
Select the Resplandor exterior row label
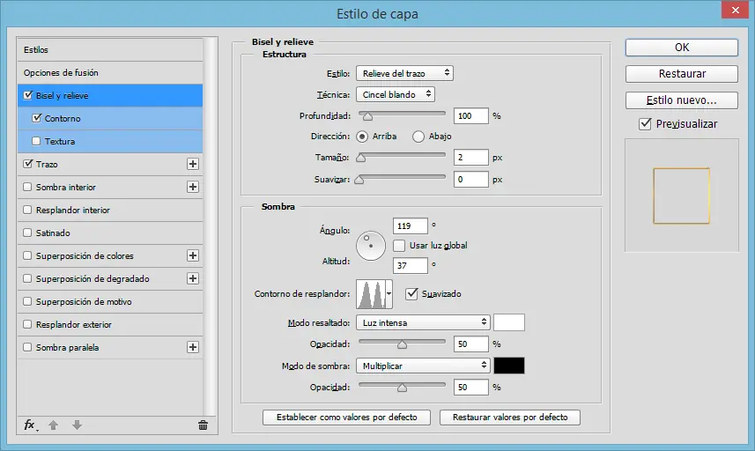pyautogui.click(x=74, y=324)
